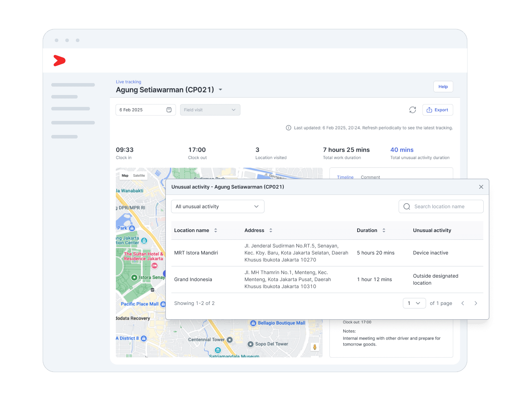Go to next page arrow
Image resolution: width=510 pixels, height=401 pixels.
coord(476,303)
